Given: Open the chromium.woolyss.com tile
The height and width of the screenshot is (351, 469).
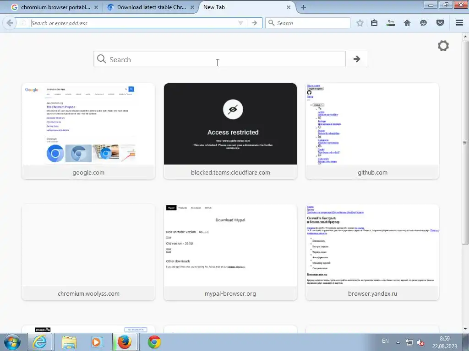Looking at the screenshot, I should [88, 252].
